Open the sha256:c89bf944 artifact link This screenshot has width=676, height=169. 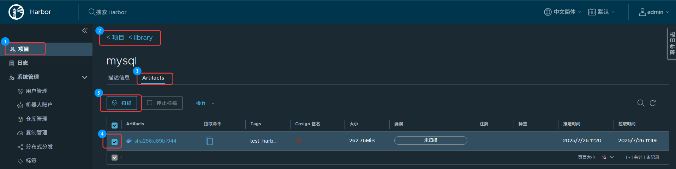(155, 141)
